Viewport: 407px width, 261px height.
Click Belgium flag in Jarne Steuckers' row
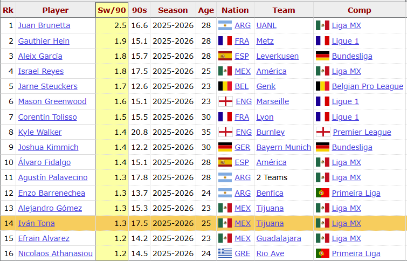(x=225, y=86)
